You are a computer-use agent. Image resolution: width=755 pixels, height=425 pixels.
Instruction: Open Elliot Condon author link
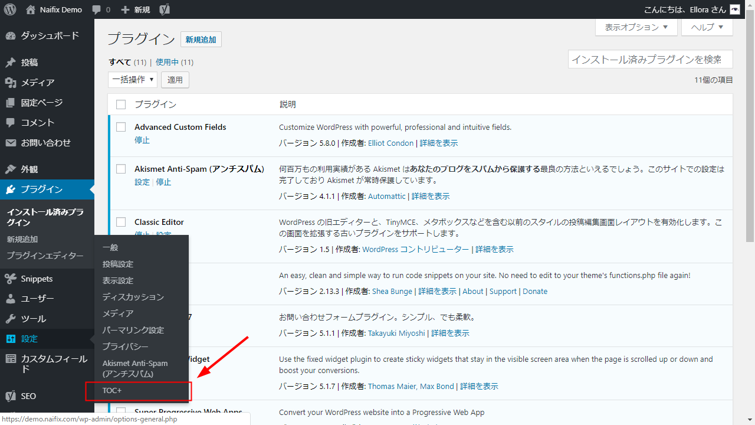(392, 143)
